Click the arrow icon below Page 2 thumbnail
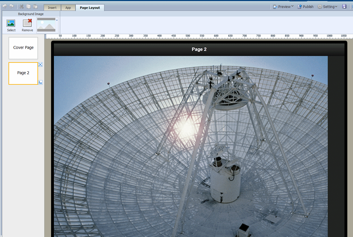The height and width of the screenshot is (237, 353). [40, 82]
